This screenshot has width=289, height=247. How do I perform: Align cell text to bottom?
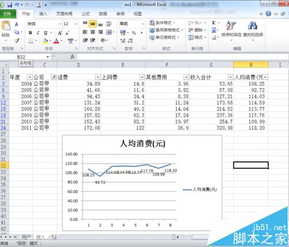101,24
